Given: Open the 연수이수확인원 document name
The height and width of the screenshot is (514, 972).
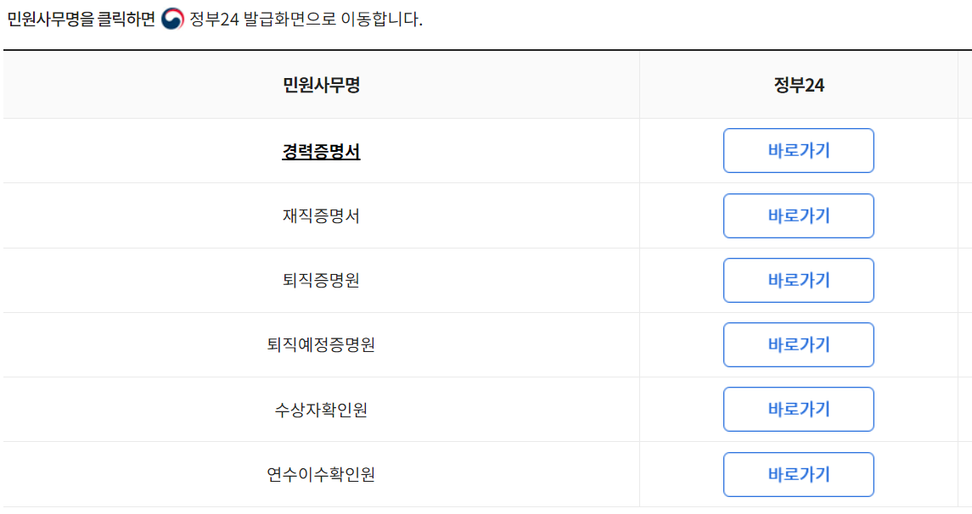Looking at the screenshot, I should coord(321,474).
